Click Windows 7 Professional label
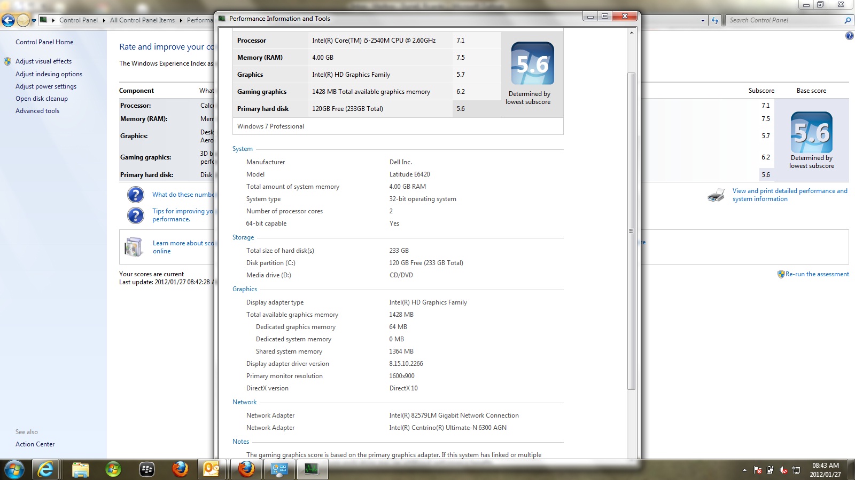 coord(270,126)
